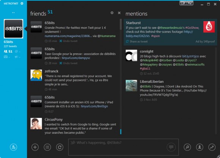
Task: Open the user profile lookup button
Action: [x=200, y=147]
